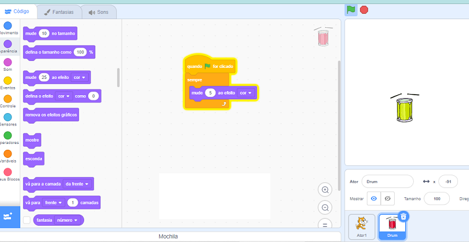
Task: Open the Mochila backpack bar
Action: pos(168,236)
